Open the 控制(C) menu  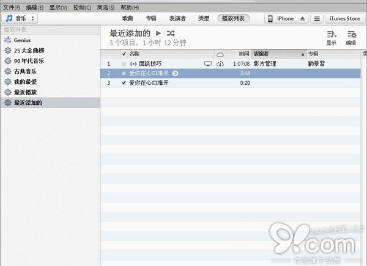[x=82, y=8]
